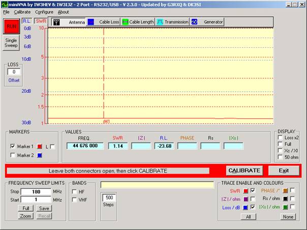Enable the Marker 2 checkbox
This screenshot has height=230, width=307.
coord(13,155)
